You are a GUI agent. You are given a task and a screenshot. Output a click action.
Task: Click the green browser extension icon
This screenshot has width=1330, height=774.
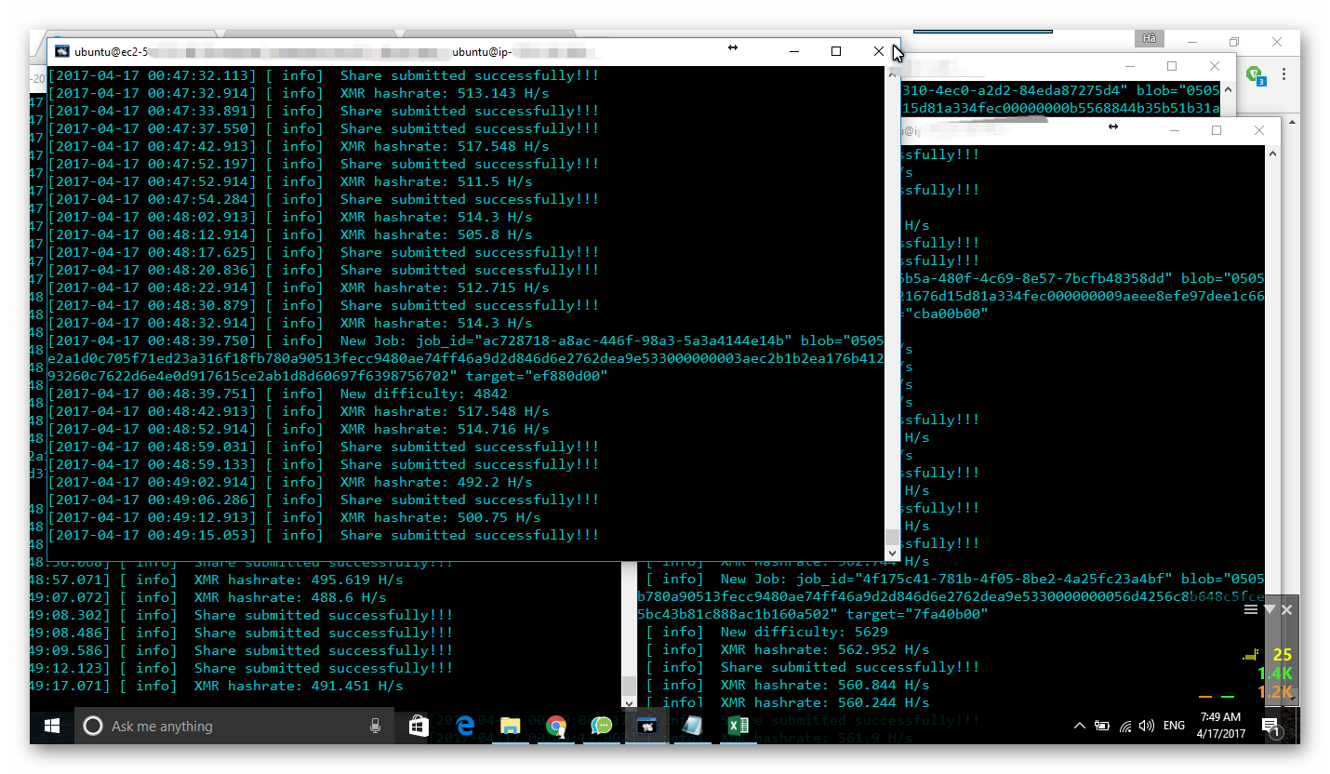[1255, 74]
